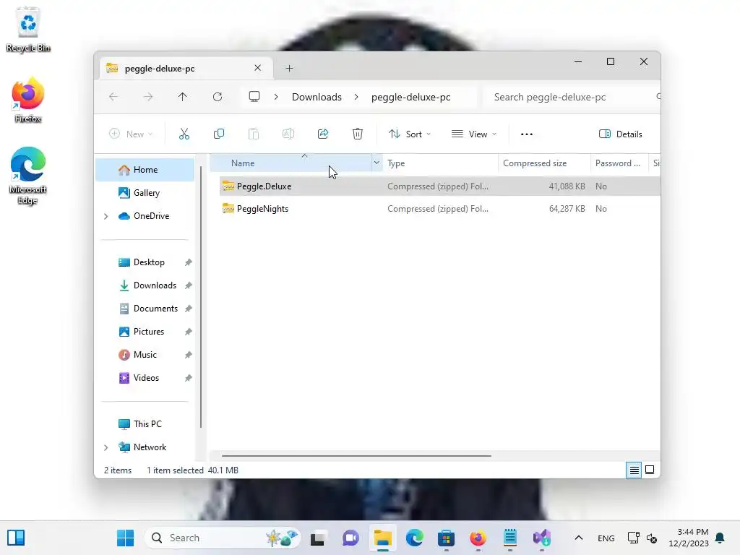The width and height of the screenshot is (740, 555).
Task: Open the See more ellipsis menu
Action: click(527, 134)
